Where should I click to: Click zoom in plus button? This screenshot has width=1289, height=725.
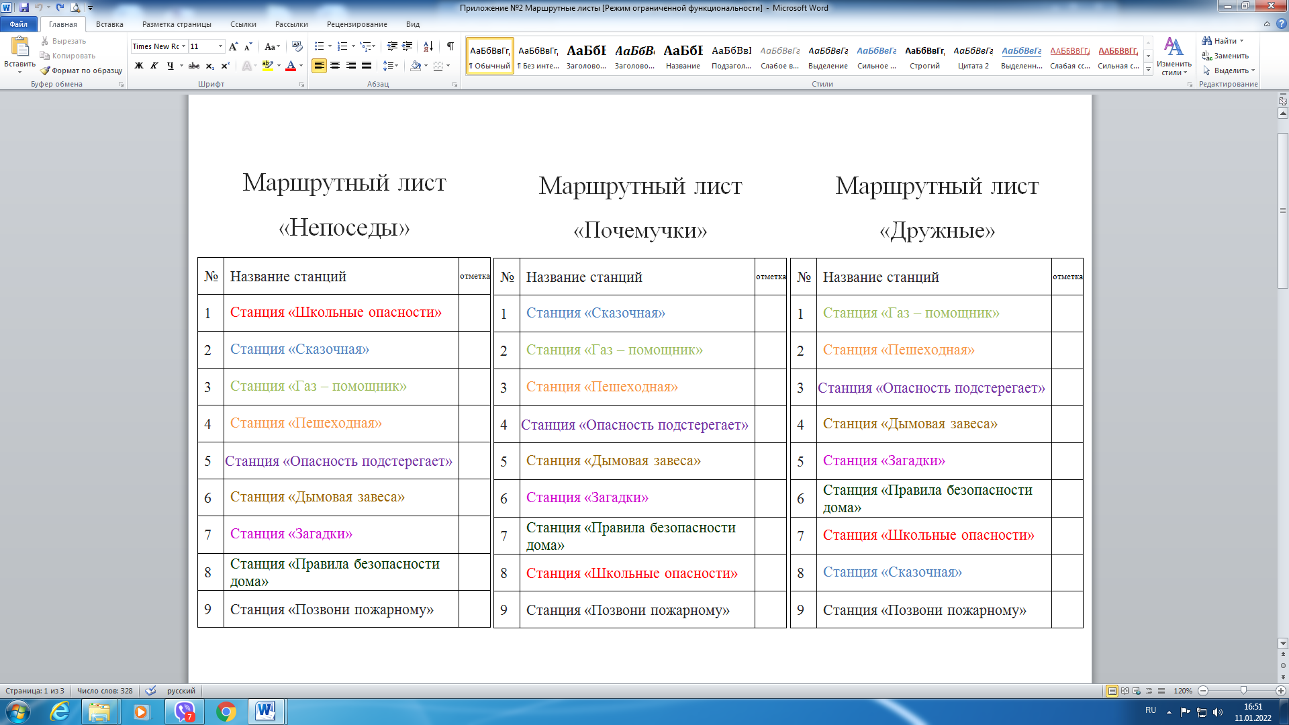point(1280,691)
